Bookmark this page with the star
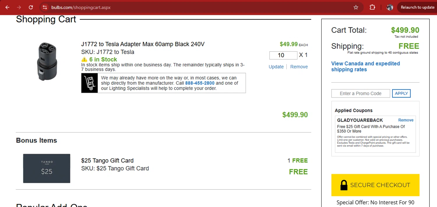 click(x=356, y=7)
